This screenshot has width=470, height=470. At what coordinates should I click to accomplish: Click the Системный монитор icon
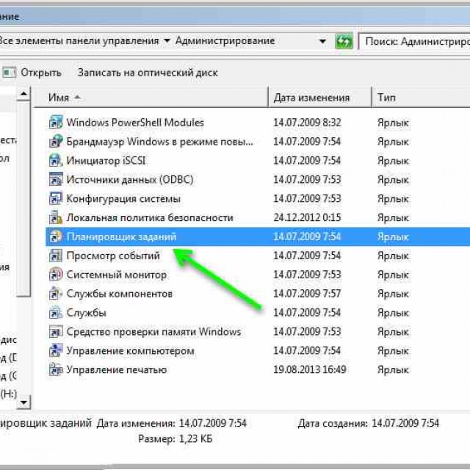[x=56, y=275]
